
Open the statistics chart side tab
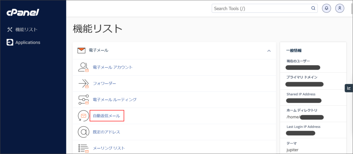[x=349, y=88]
